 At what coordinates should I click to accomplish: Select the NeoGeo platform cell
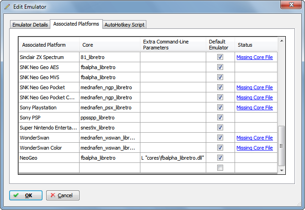click(49, 158)
